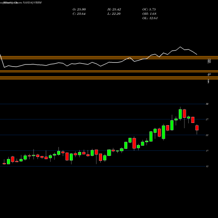Screen dimensions: 218x218
Task: Click the close price value 'C: 23.64'
Action: pyautogui.click(x=79, y=14)
